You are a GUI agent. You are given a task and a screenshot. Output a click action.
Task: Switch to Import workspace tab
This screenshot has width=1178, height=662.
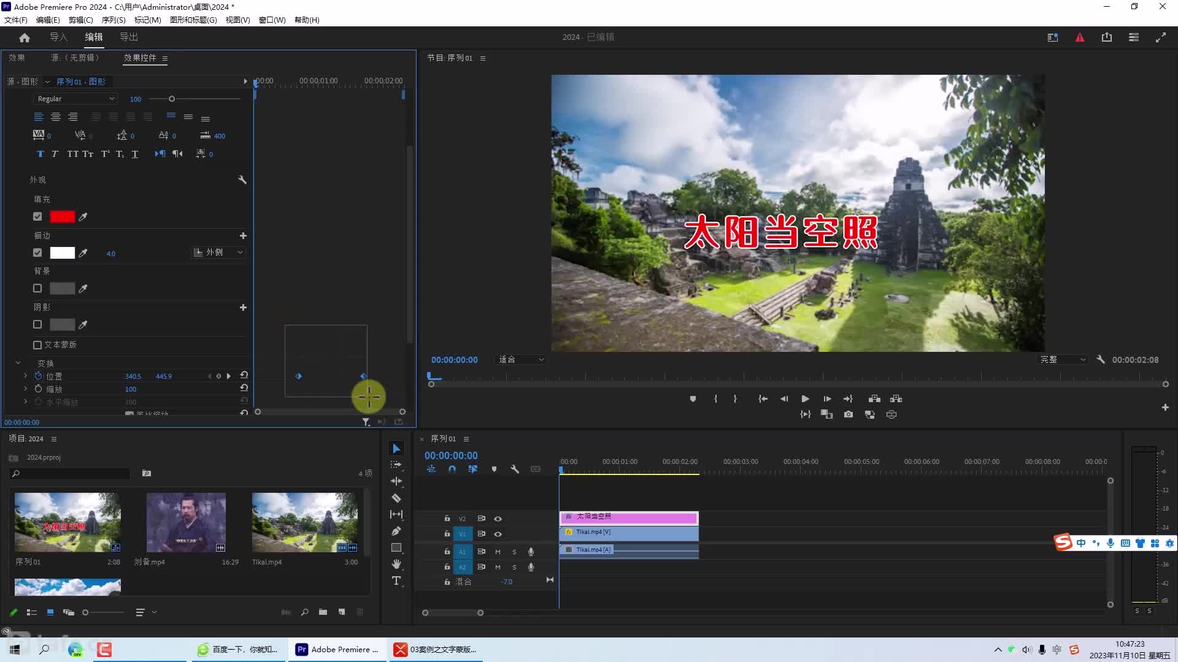point(58,37)
